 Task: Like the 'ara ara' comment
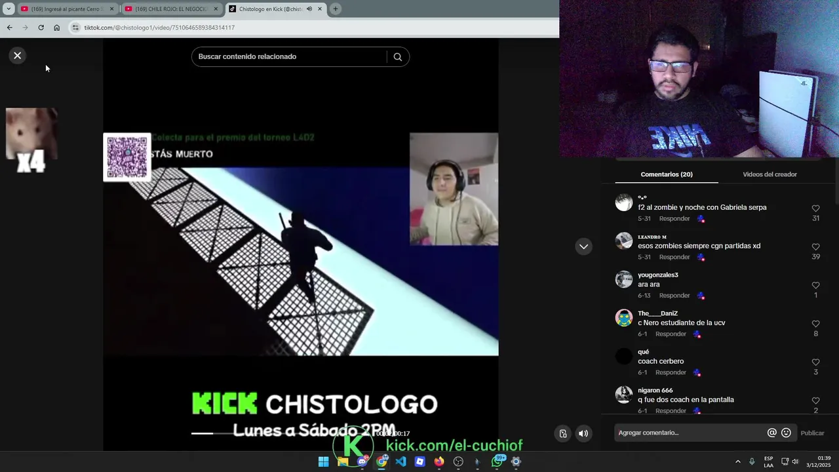click(815, 286)
